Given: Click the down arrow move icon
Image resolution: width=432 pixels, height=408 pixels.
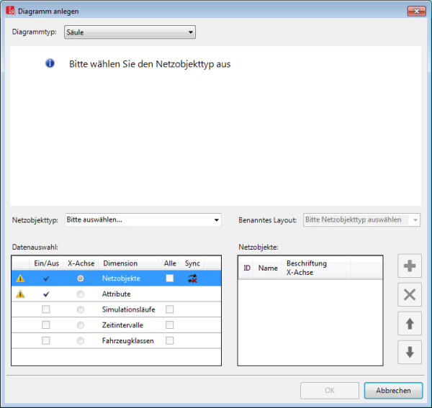Looking at the screenshot, I should [410, 352].
